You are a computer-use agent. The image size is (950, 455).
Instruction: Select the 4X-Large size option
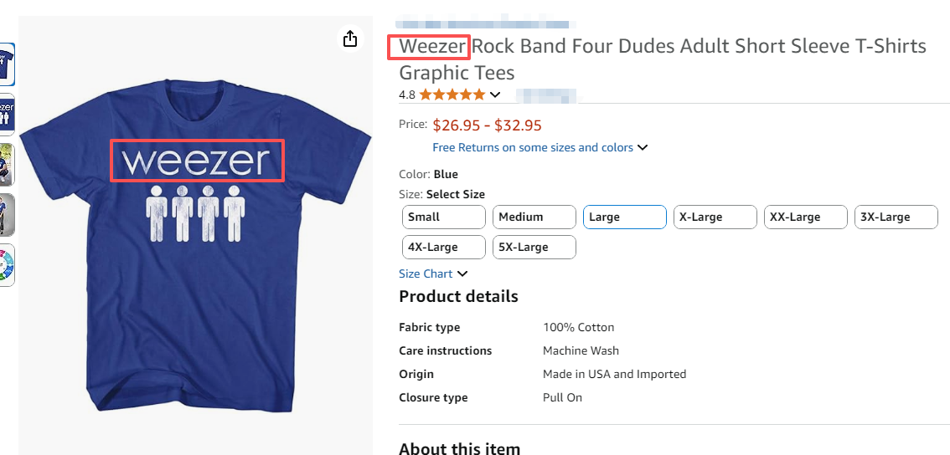444,247
